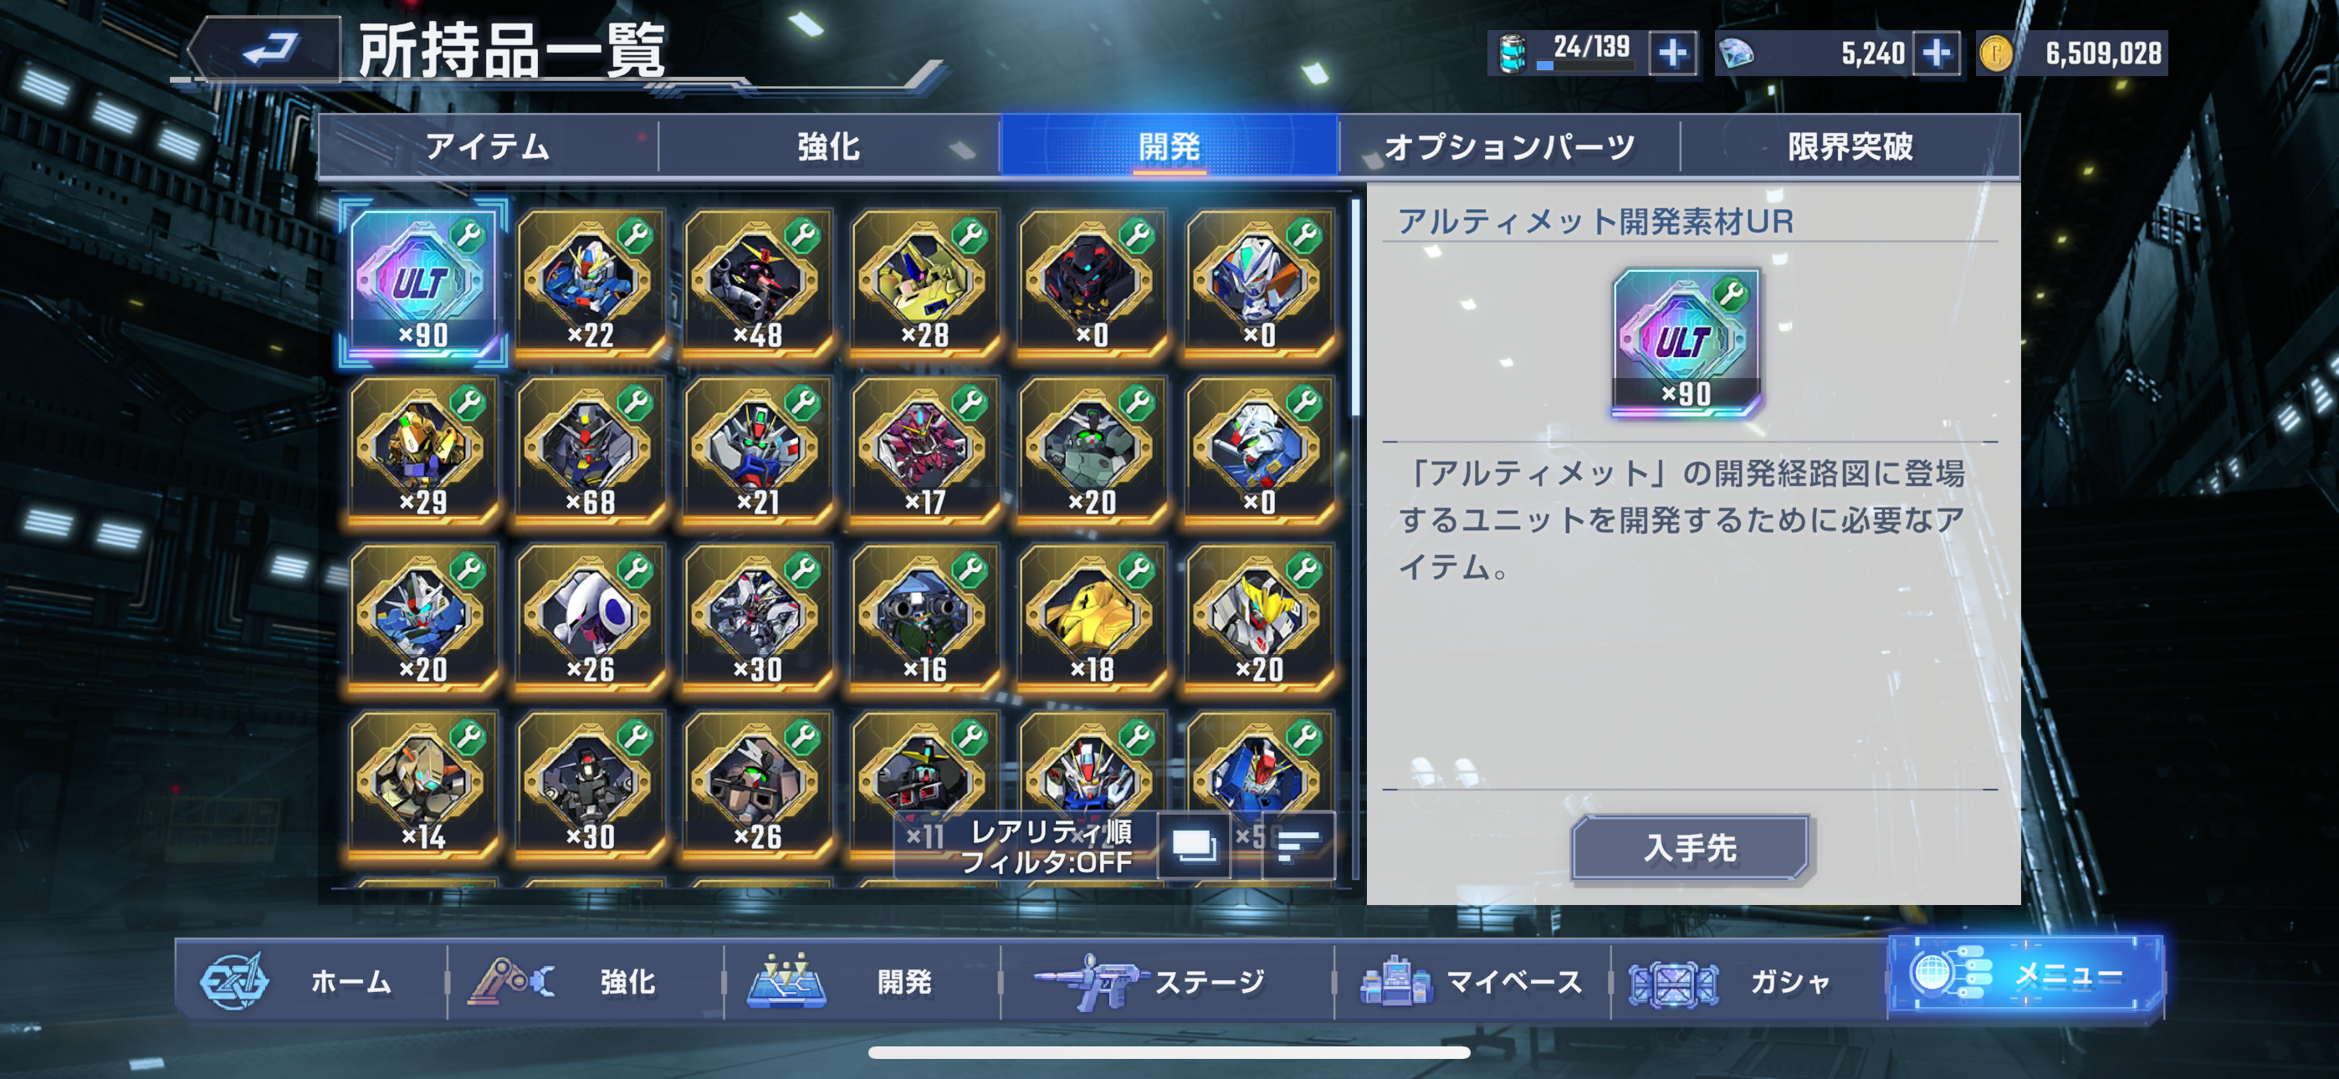Toggle the item display layout icon
Screen dimensions: 2339x1079
[x=1193, y=845]
